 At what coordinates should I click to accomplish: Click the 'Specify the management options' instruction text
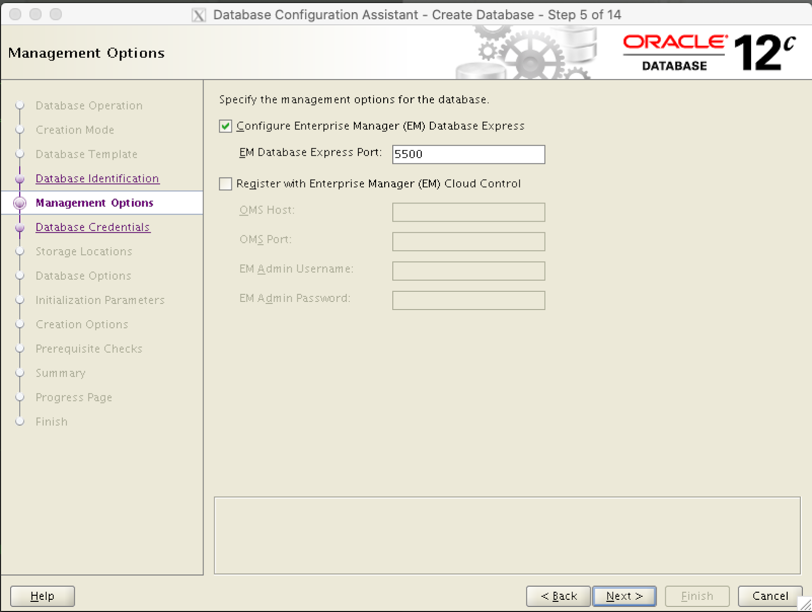pos(354,100)
